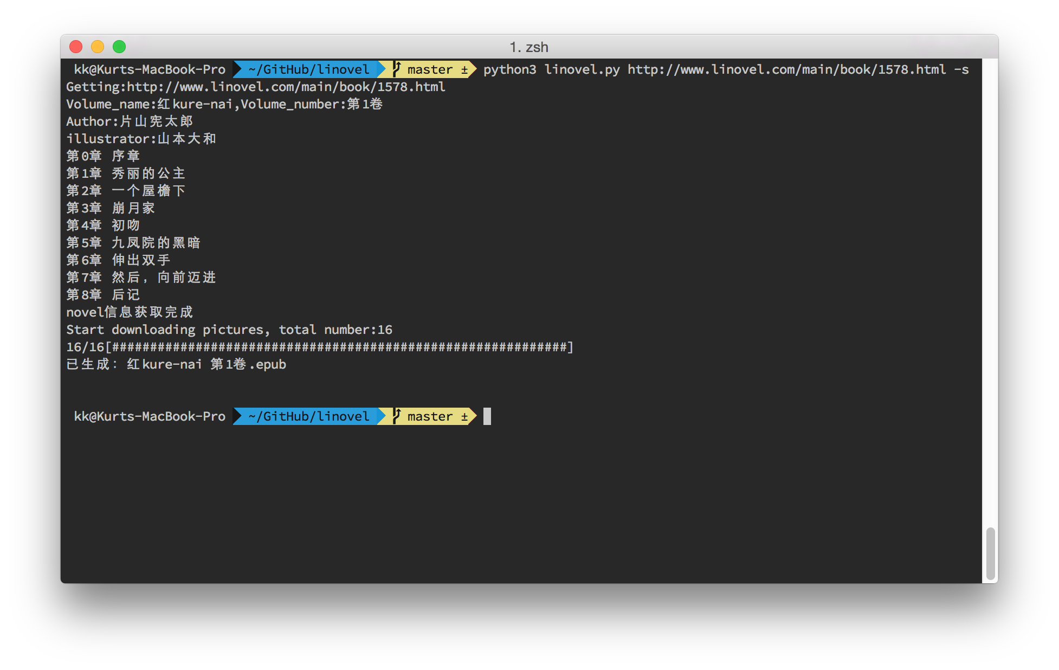
Task: Click the URL in the Getting line
Action: coord(286,87)
